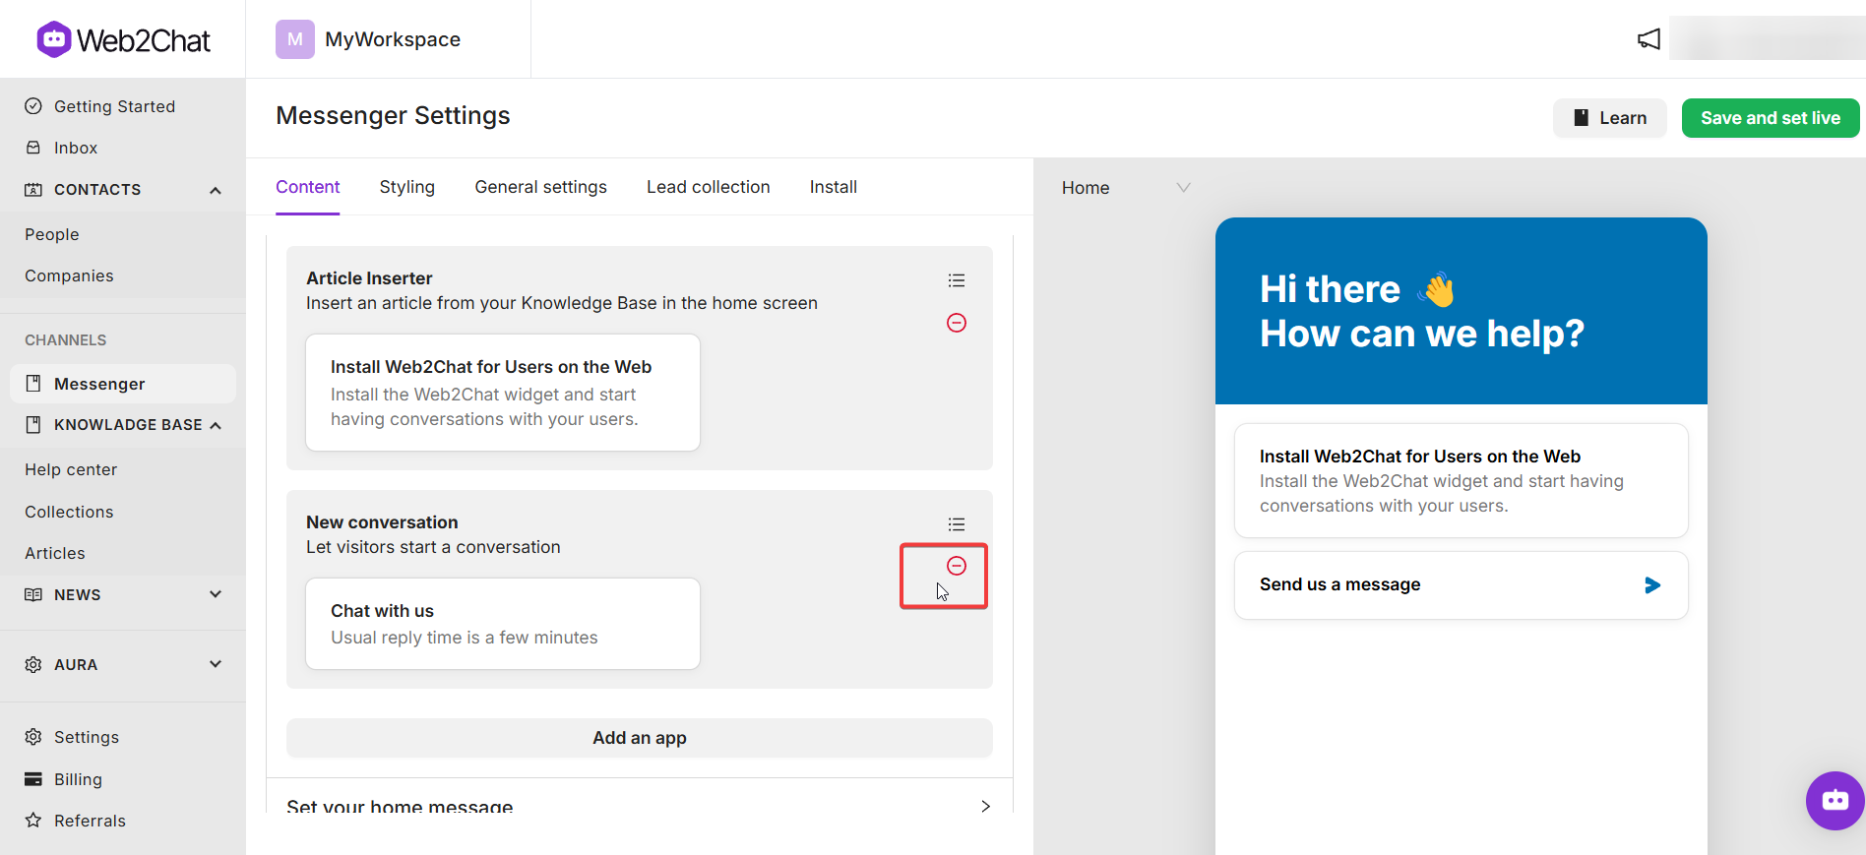Open the Home screen dropdown
The width and height of the screenshot is (1866, 855).
[x=1126, y=188]
